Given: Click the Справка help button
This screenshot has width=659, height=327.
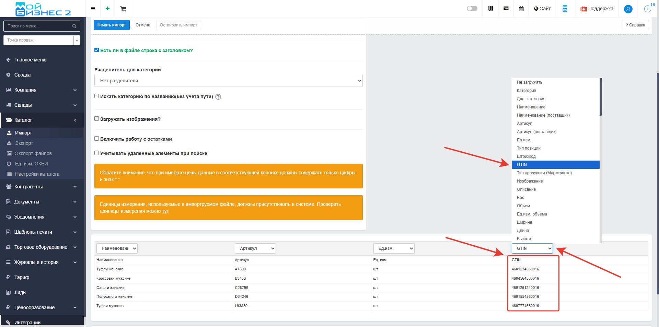Looking at the screenshot, I should 635,25.
